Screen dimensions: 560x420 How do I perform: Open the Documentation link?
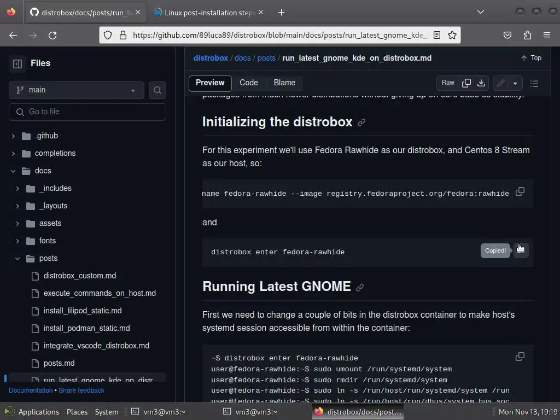pyautogui.click(x=31, y=390)
